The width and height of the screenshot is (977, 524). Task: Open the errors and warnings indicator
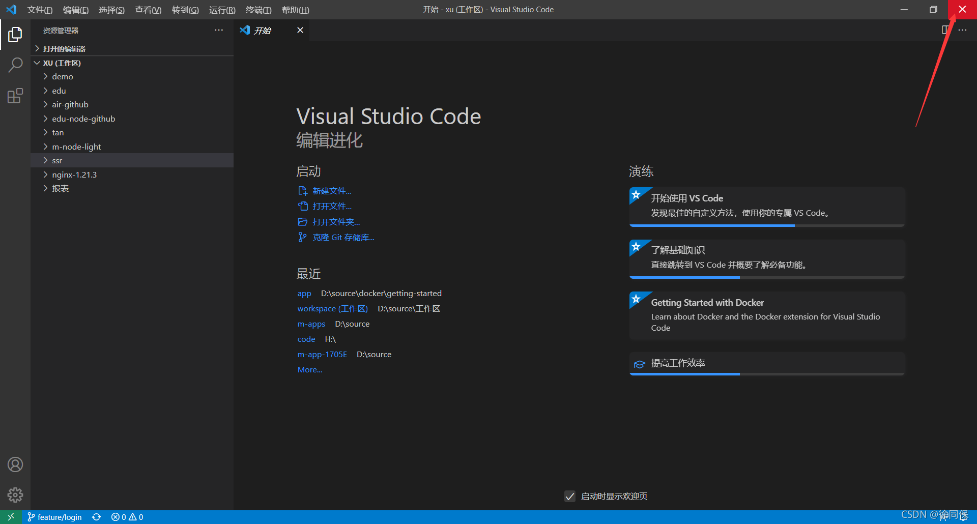[127, 517]
